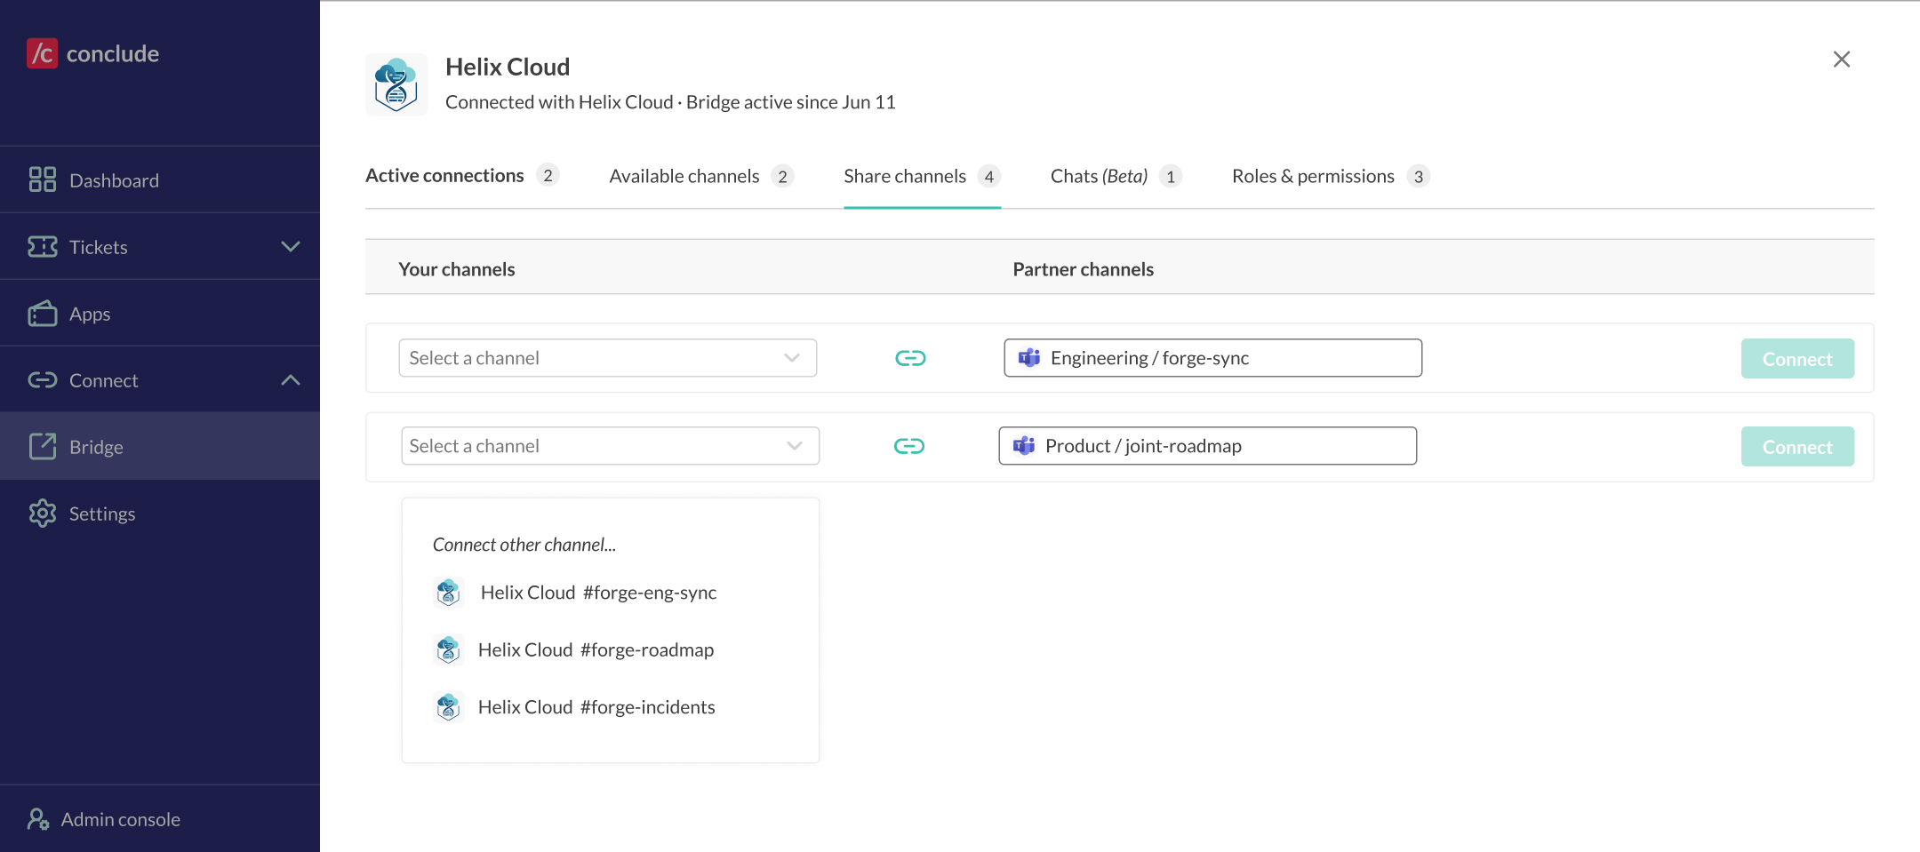The height and width of the screenshot is (852, 1920).
Task: Close the Helix Cloud panel
Action: [x=1842, y=59]
